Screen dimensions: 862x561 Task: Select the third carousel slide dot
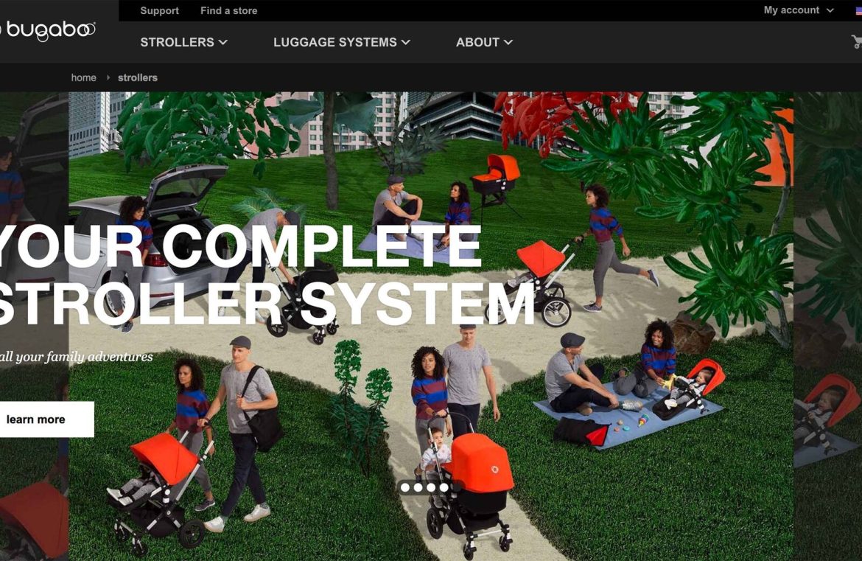pos(431,487)
